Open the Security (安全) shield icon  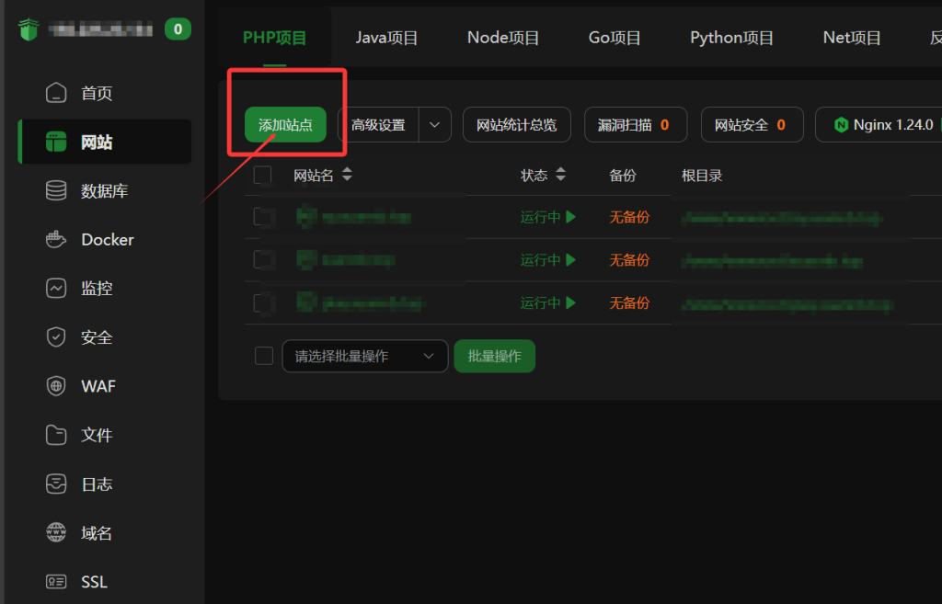pos(56,337)
